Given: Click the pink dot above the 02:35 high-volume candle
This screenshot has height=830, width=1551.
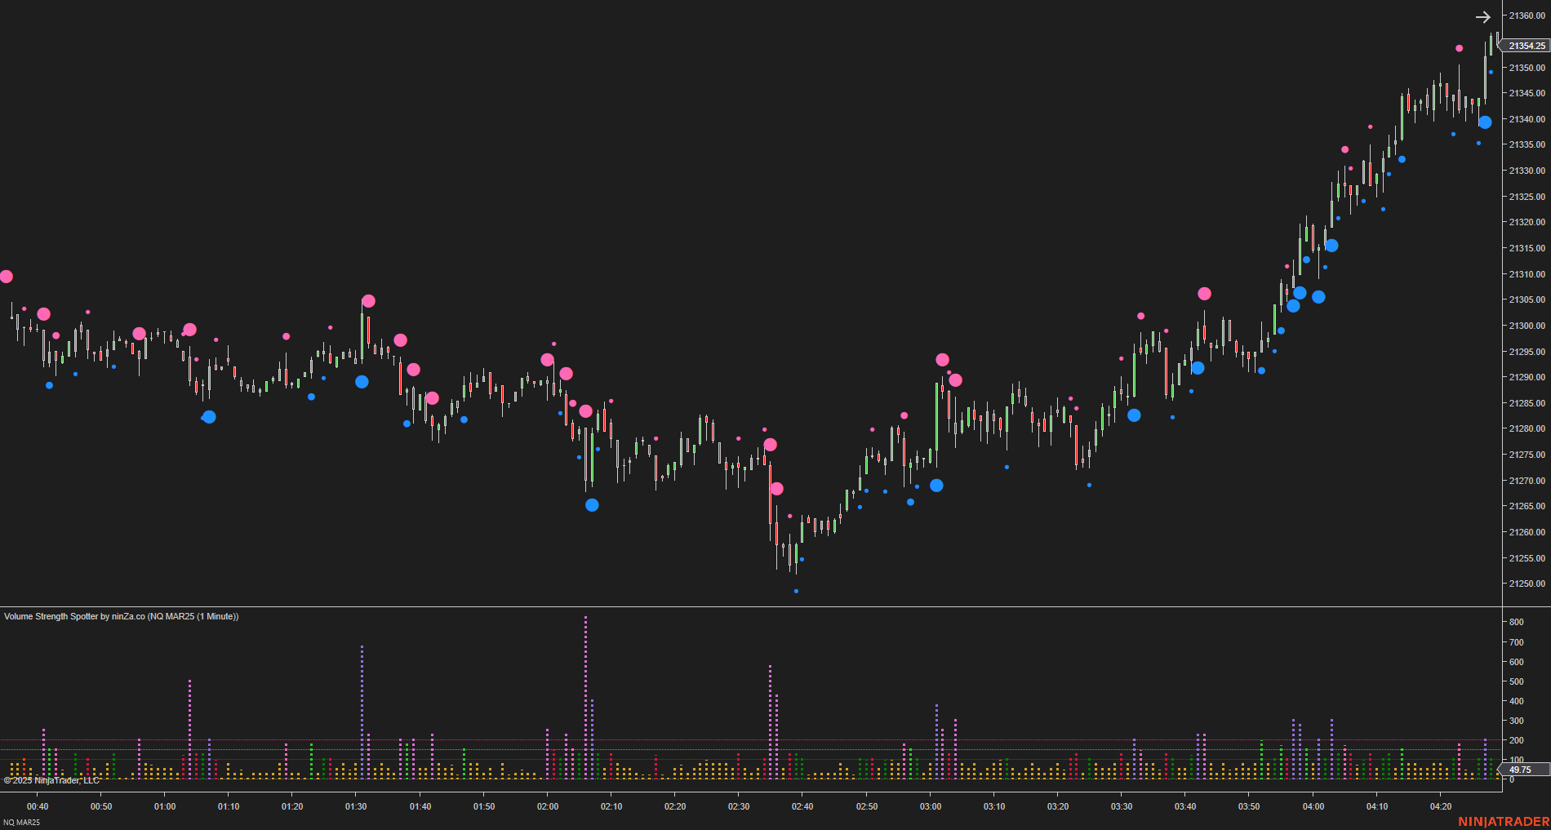Looking at the screenshot, I should pos(770,444).
